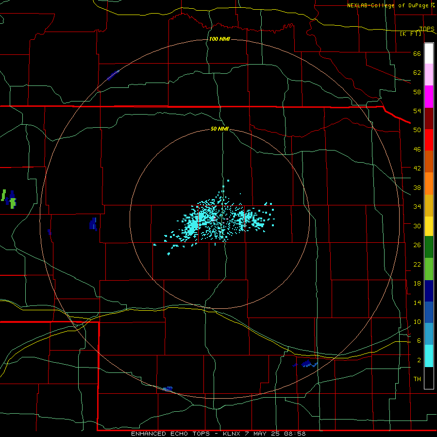Image resolution: width=437 pixels, height=437 pixels.
Task: Click the 14 legend value
Action: point(417,303)
